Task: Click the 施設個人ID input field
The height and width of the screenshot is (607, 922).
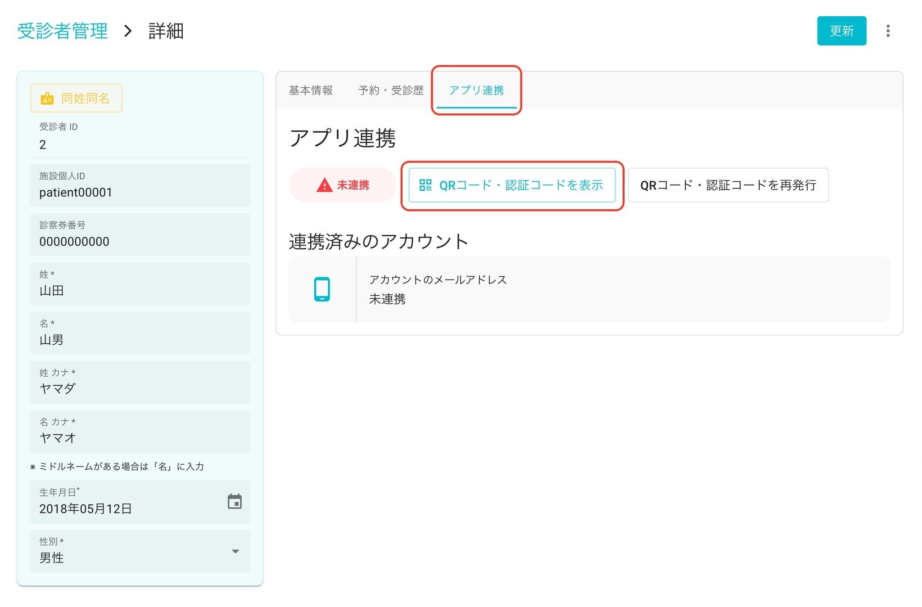Action: tap(140, 186)
